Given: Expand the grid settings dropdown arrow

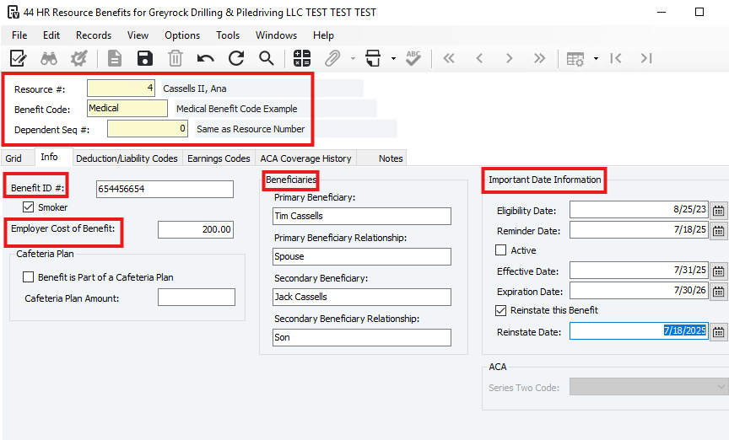Looking at the screenshot, I should (x=596, y=58).
